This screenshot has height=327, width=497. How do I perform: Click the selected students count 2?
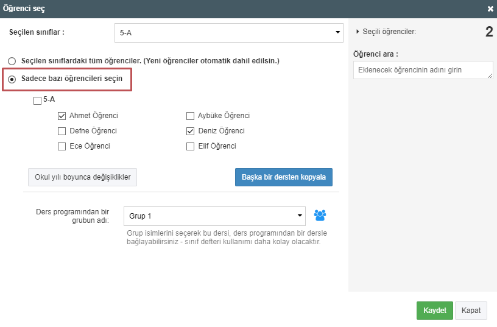point(488,32)
